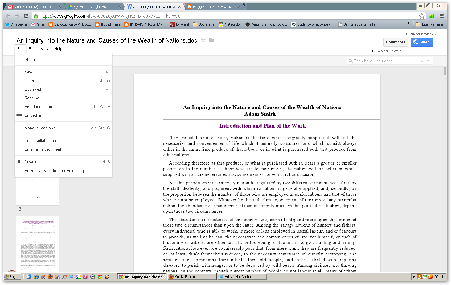This screenshot has height=285, width=451.
Task: Choose Prevent viewers from downloading
Action: [x=64, y=171]
